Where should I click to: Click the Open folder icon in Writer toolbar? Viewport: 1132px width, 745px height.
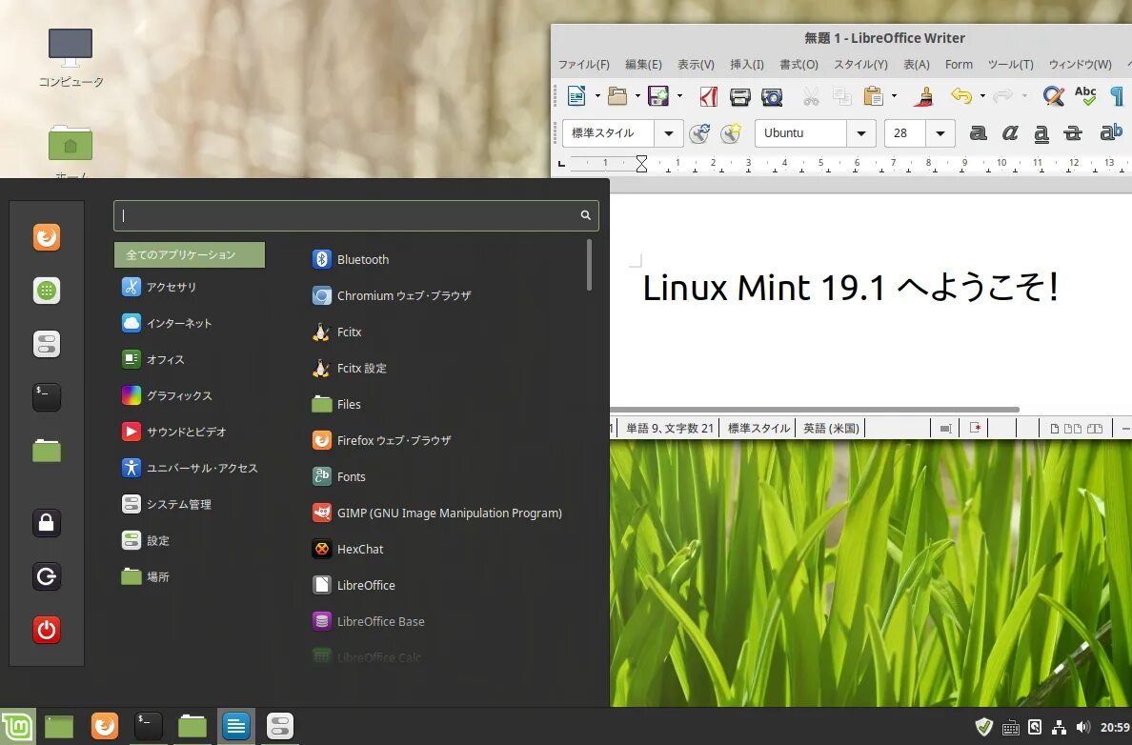point(617,95)
